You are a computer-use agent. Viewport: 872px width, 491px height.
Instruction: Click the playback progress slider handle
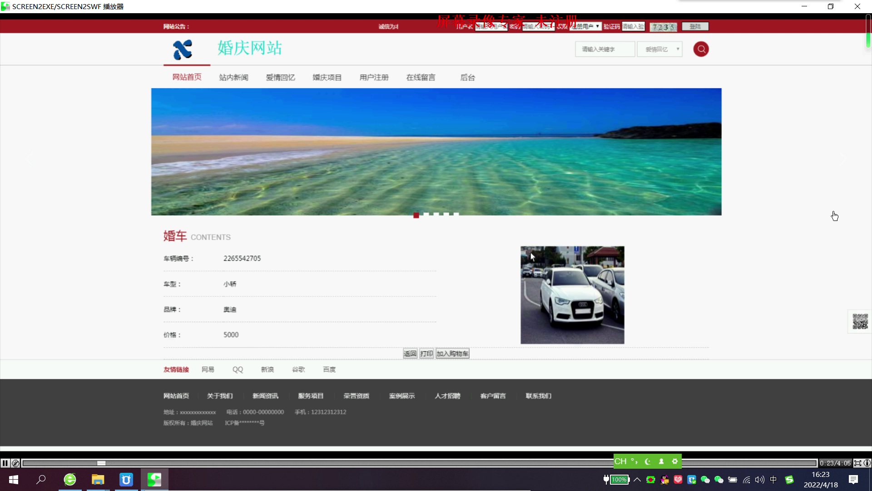[101, 463]
